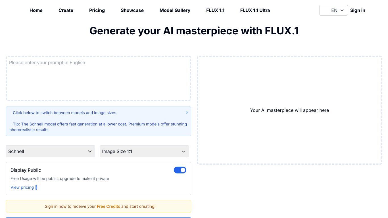Open the Create menu item
The width and height of the screenshot is (388, 218).
66,10
